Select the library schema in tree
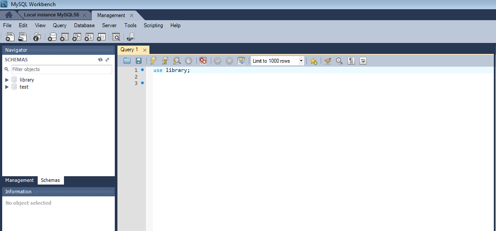Viewport: 496px width, 231px height. click(x=27, y=80)
